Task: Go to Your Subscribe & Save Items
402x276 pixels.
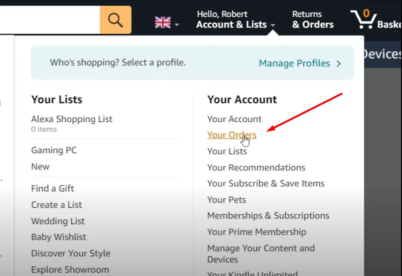Action: tap(266, 184)
